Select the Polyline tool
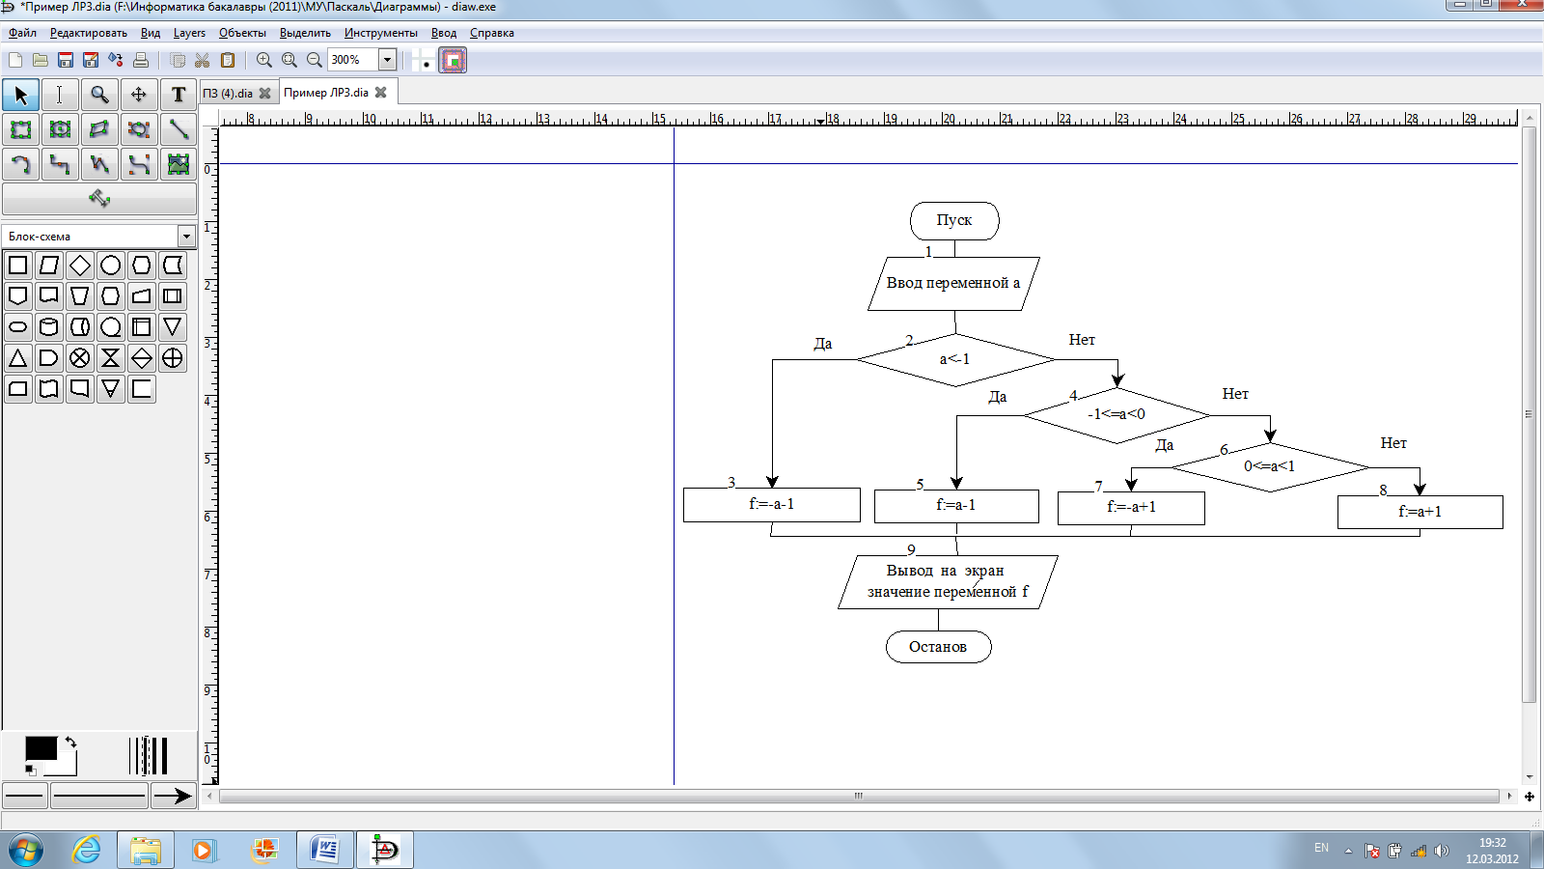This screenshot has width=1544, height=869. pos(99,164)
